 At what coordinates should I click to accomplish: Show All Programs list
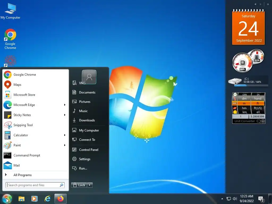(36, 175)
